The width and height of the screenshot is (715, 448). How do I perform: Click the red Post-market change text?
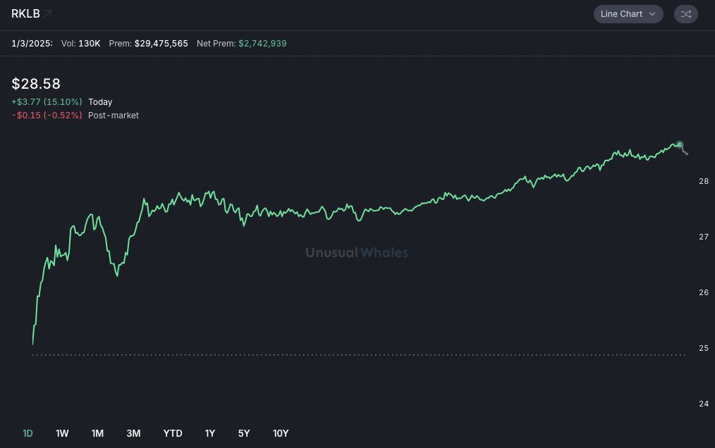(x=47, y=116)
